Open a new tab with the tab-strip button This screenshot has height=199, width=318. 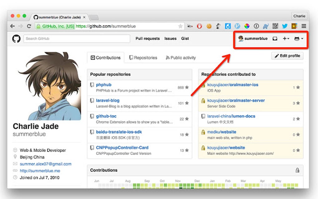point(94,17)
